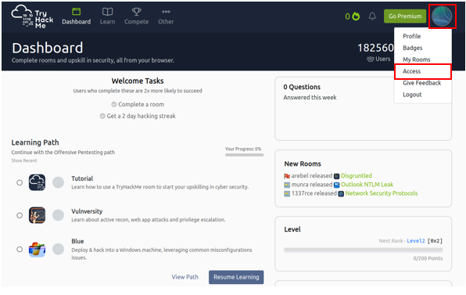The image size is (466, 295).
Task: Click the Vulnversity room icon
Action: pos(38,215)
